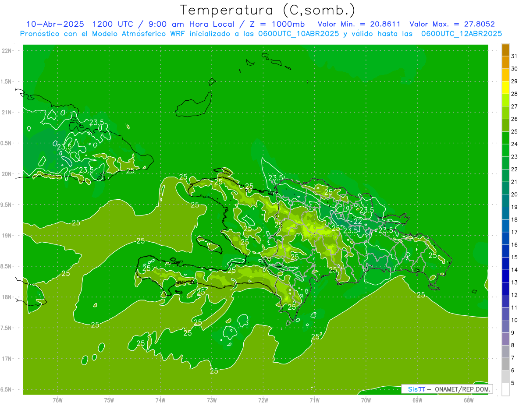This screenshot has width=526, height=406.
Task: Click the "71W" longitude axis label
Action: coord(314,400)
